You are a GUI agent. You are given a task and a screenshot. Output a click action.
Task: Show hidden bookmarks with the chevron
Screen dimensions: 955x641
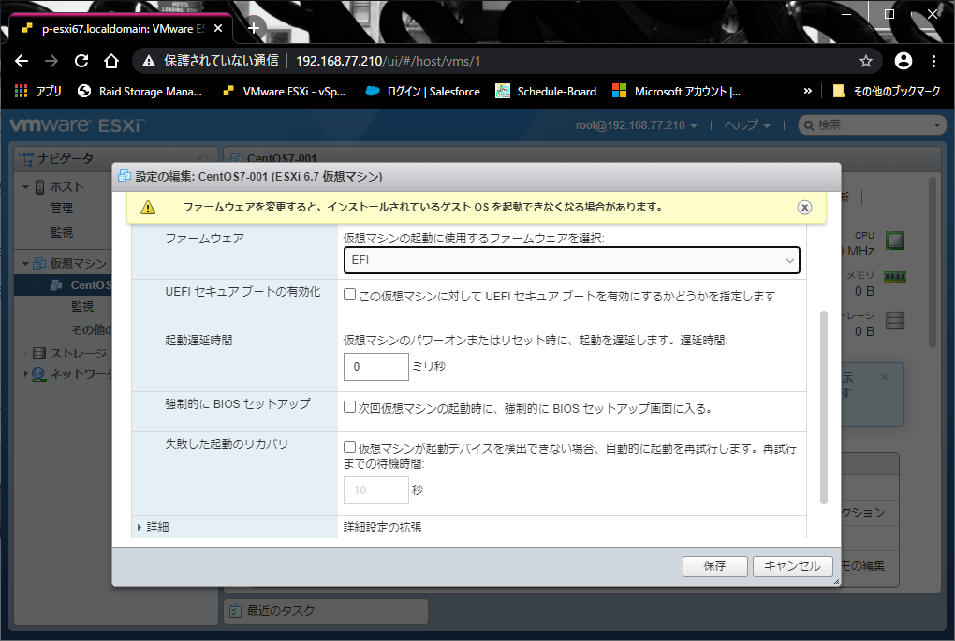click(808, 92)
